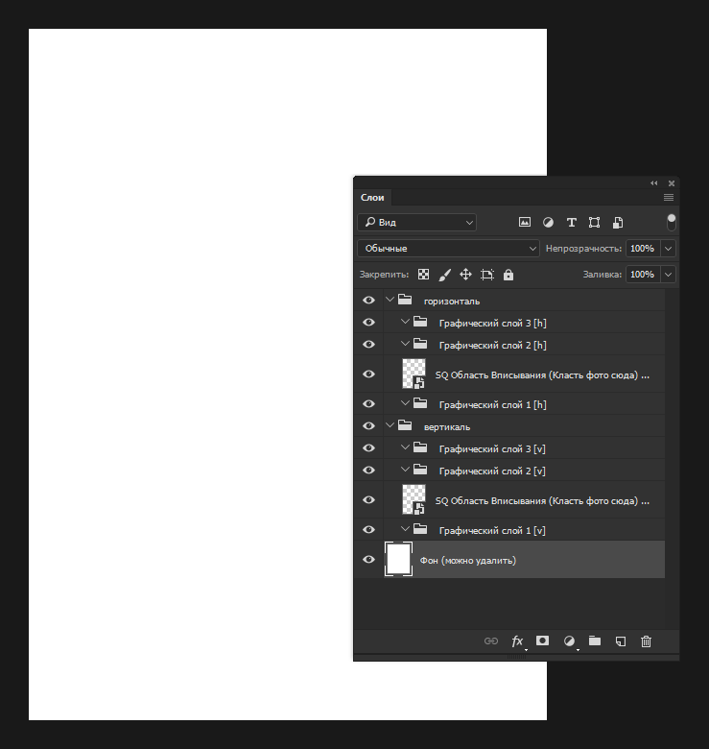
Task: Turn layer filtering toggle switch on or off
Action: [672, 222]
